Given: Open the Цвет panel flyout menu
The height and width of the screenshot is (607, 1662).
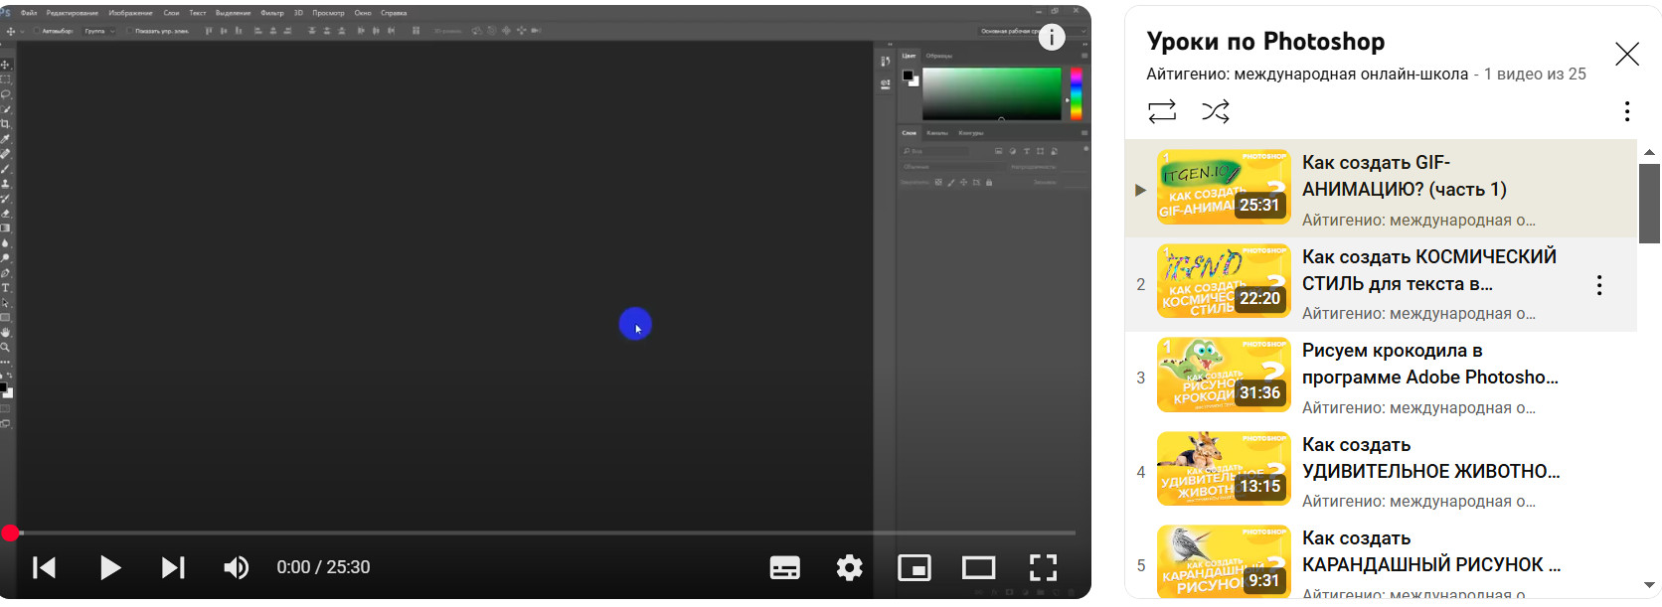Looking at the screenshot, I should tap(1084, 56).
